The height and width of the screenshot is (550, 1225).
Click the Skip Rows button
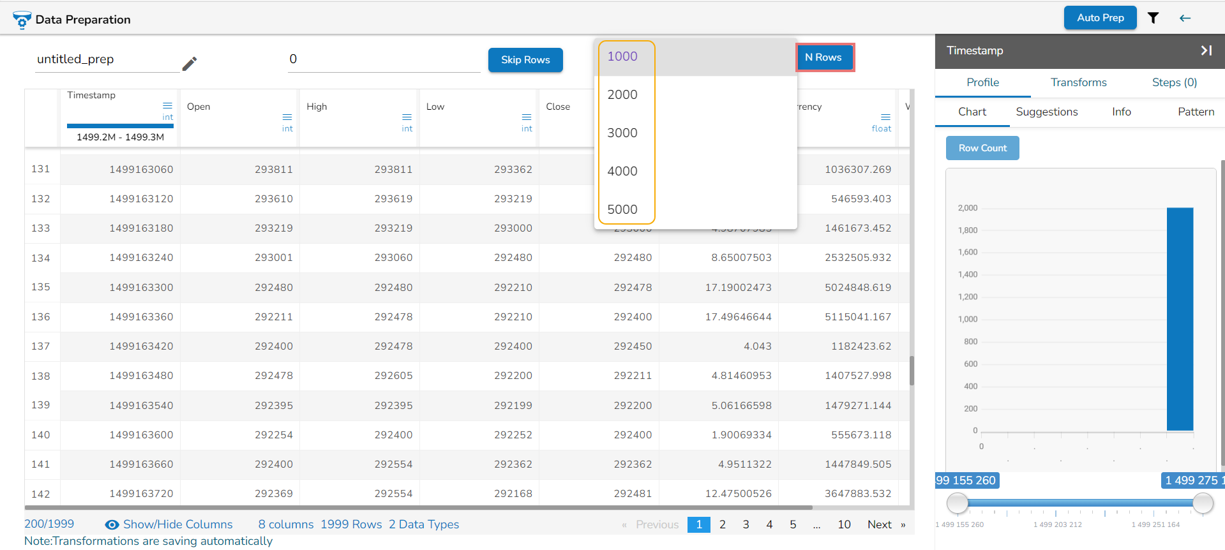pos(525,60)
